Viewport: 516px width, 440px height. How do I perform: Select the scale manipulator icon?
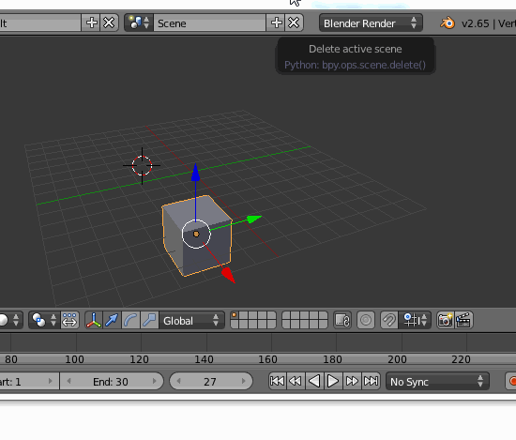tap(149, 320)
